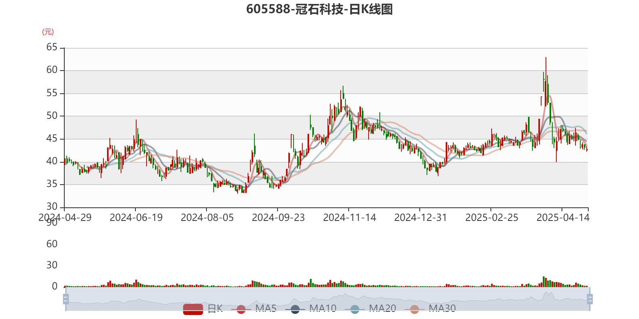Click the 35 price axis label
639x319 pixels.
(52, 184)
